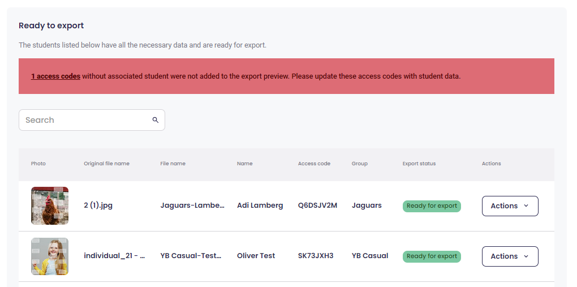This screenshot has width=577, height=287.
Task: Click the 'Actions' column header
Action: click(x=491, y=164)
